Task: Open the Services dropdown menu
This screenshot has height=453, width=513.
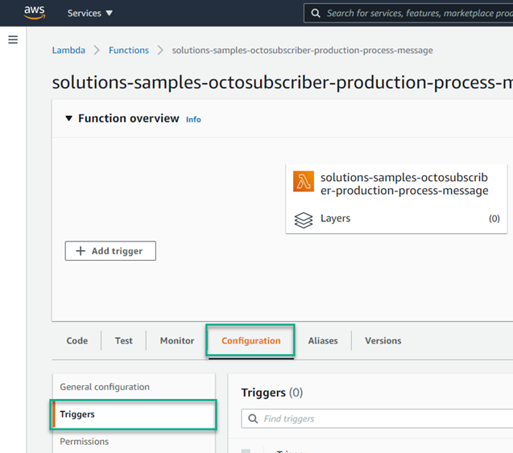Action: coord(90,13)
